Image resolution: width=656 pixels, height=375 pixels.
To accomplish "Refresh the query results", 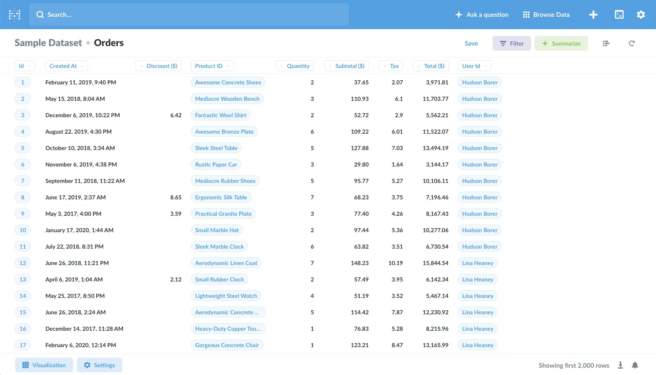I will [632, 43].
